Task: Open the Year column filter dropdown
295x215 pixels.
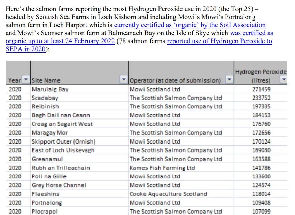Action: click(x=26, y=80)
